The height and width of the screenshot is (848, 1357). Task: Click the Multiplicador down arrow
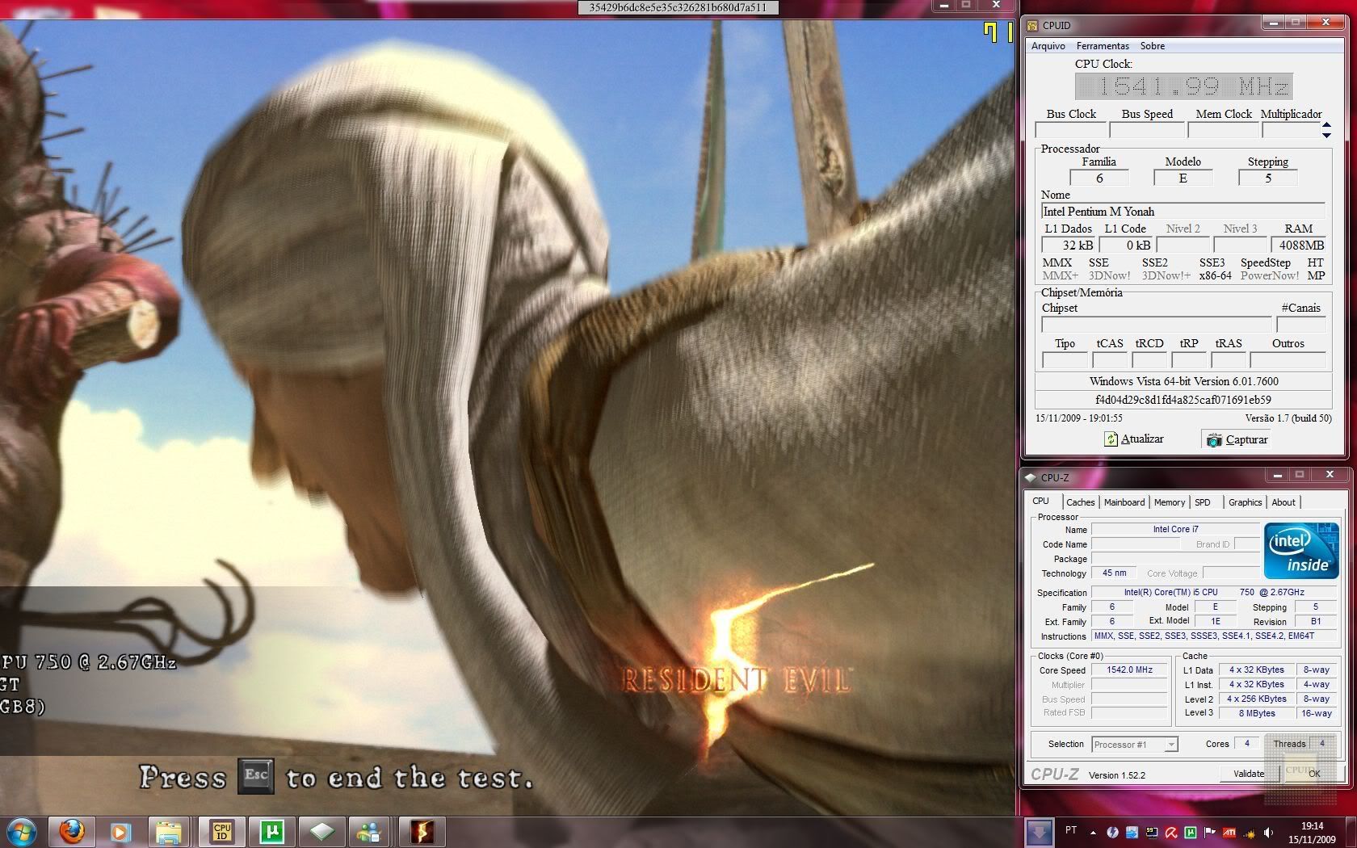[1326, 134]
